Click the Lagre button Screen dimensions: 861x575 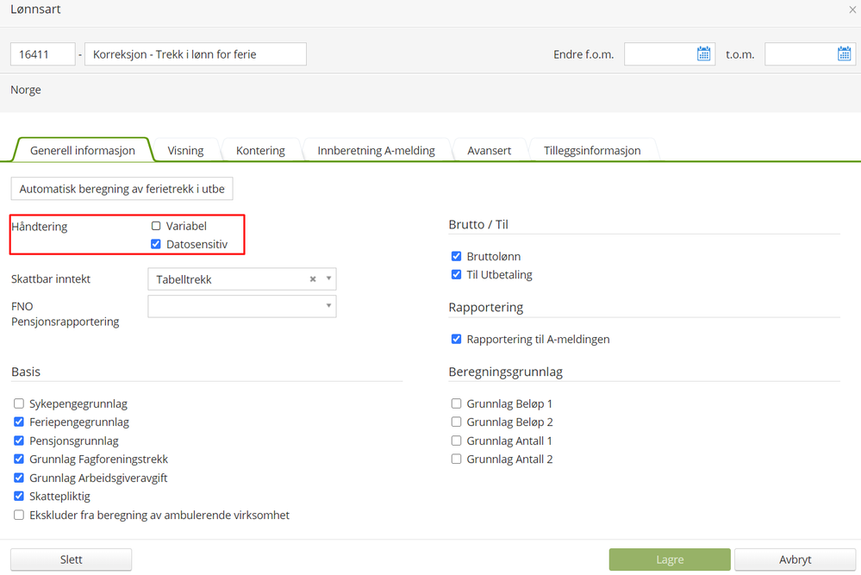(670, 559)
